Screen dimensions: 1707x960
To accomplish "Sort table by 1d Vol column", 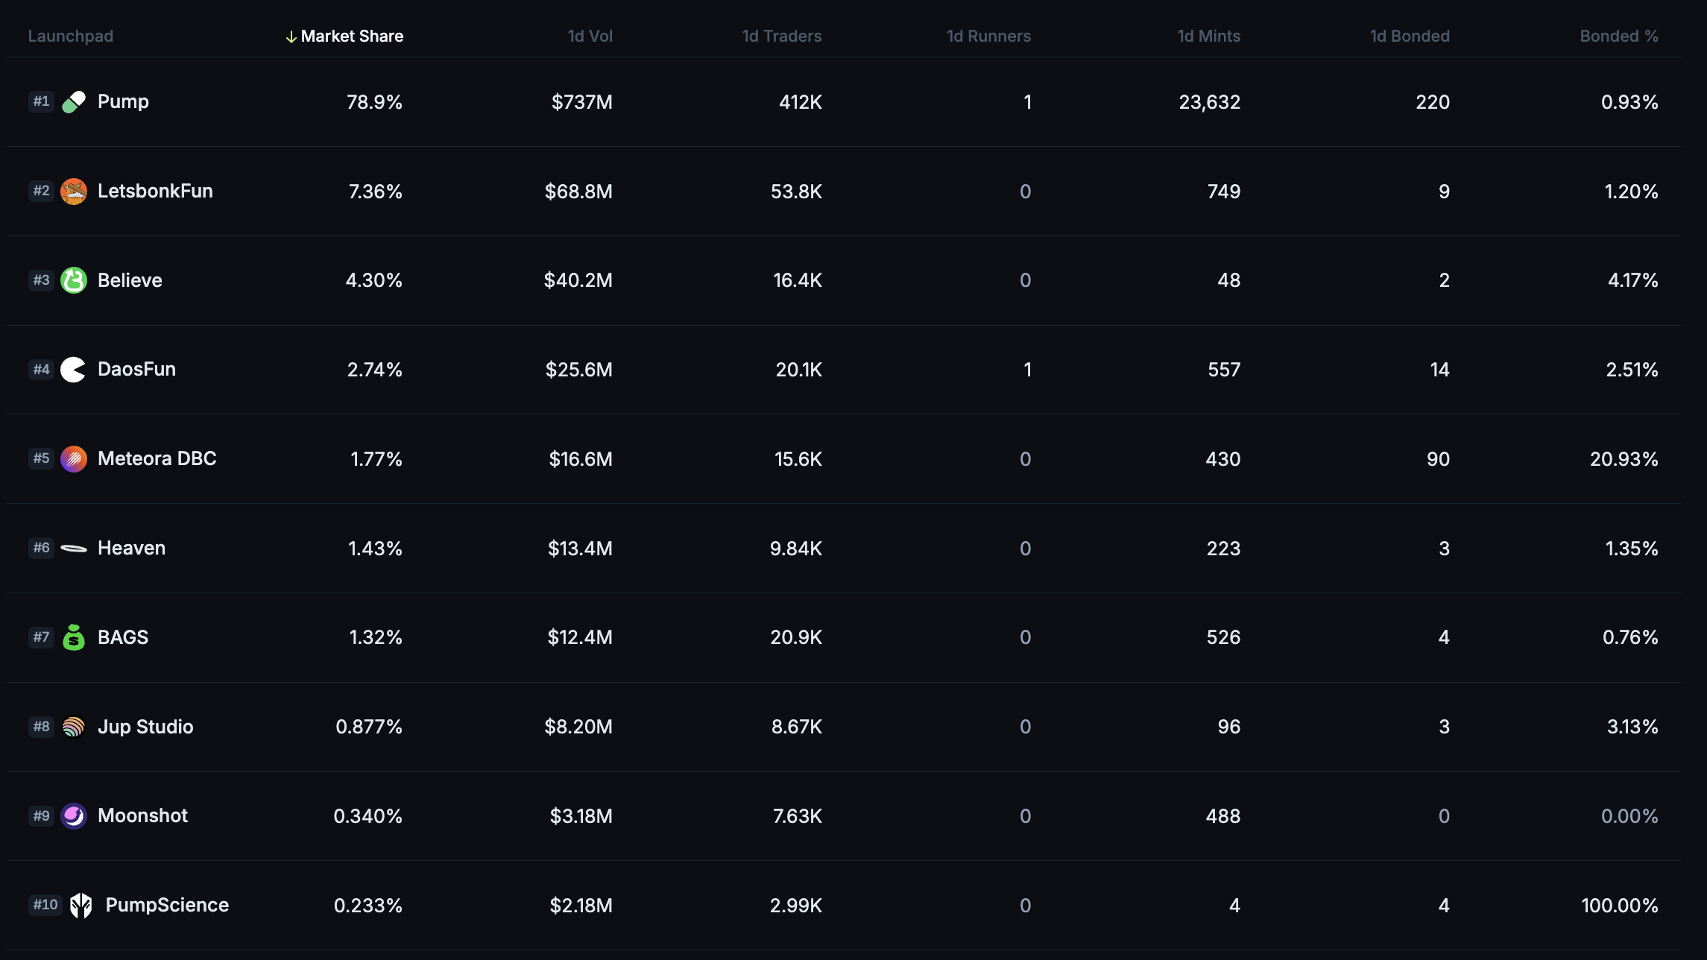I will pos(590,37).
